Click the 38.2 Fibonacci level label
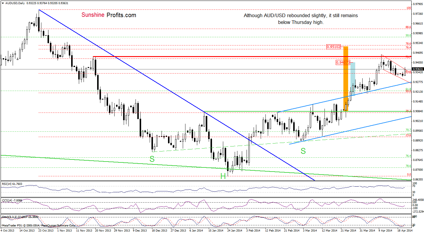Viewport: 424px width, 233px height. [x=408, y=111]
